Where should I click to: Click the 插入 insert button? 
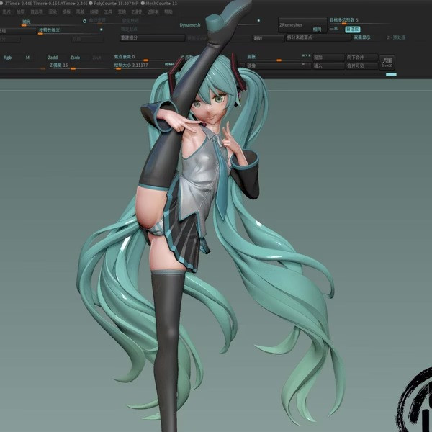point(328,66)
